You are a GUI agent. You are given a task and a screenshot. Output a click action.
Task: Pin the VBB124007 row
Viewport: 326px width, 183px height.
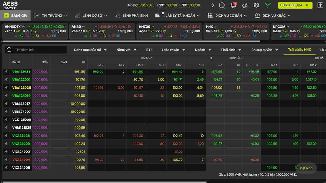click(6, 112)
